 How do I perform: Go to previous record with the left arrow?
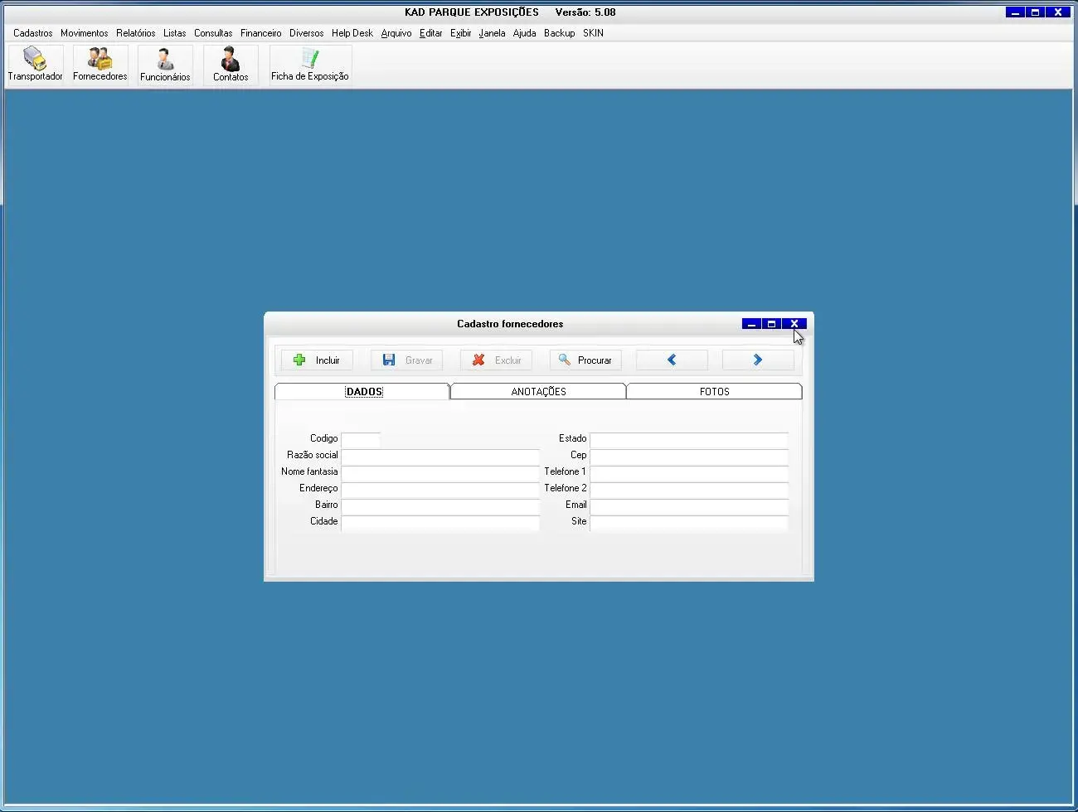click(x=672, y=360)
